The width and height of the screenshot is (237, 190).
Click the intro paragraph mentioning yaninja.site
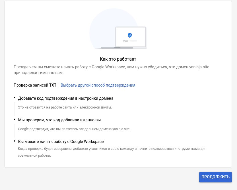[112, 70]
